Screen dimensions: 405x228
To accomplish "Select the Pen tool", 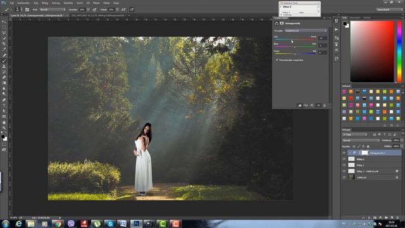I will (x=4, y=100).
